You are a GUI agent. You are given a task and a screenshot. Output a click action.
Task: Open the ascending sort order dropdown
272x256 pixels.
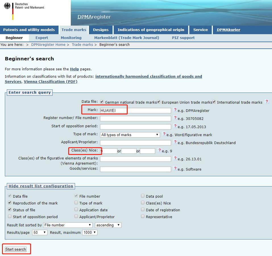click(x=108, y=225)
